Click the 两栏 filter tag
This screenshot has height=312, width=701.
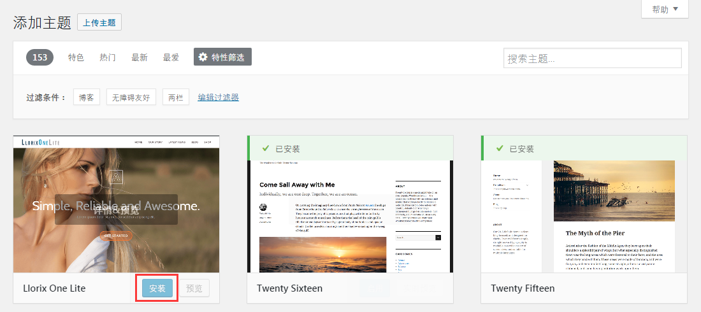tap(176, 97)
